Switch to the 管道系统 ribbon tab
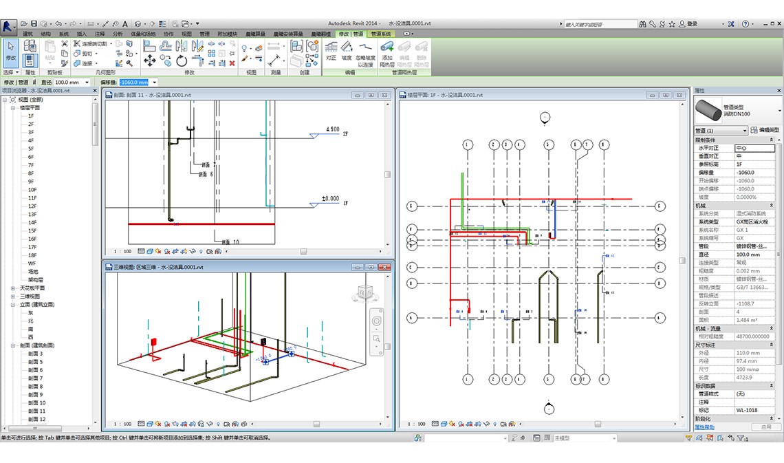The image size is (784, 463). (x=380, y=34)
